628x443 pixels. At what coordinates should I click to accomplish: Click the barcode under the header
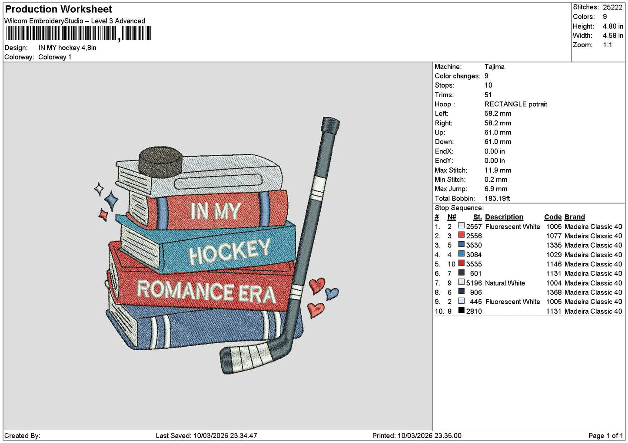point(78,33)
